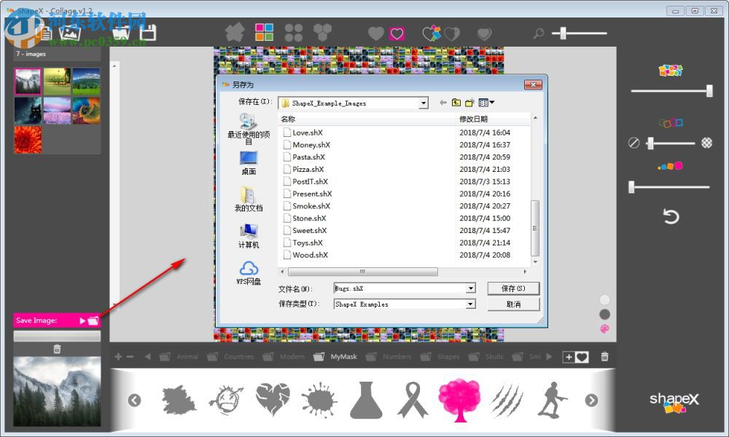Click the 保存 save button
The image size is (729, 437).
[513, 288]
